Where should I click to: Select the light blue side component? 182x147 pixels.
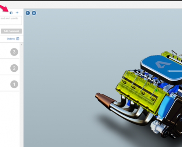165,106
